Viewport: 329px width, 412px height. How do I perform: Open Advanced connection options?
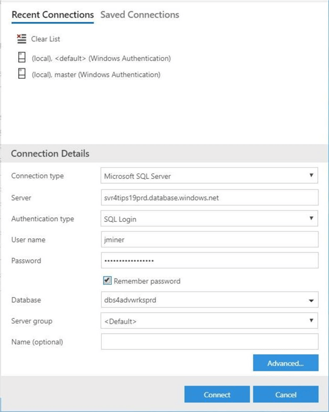coord(285,363)
